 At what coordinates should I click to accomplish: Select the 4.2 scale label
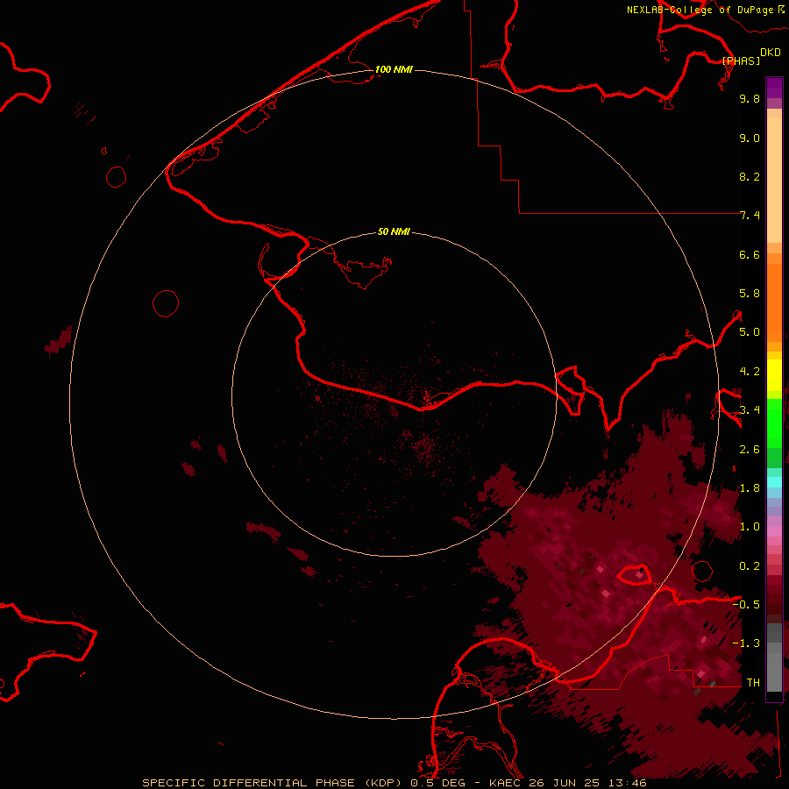click(x=750, y=372)
